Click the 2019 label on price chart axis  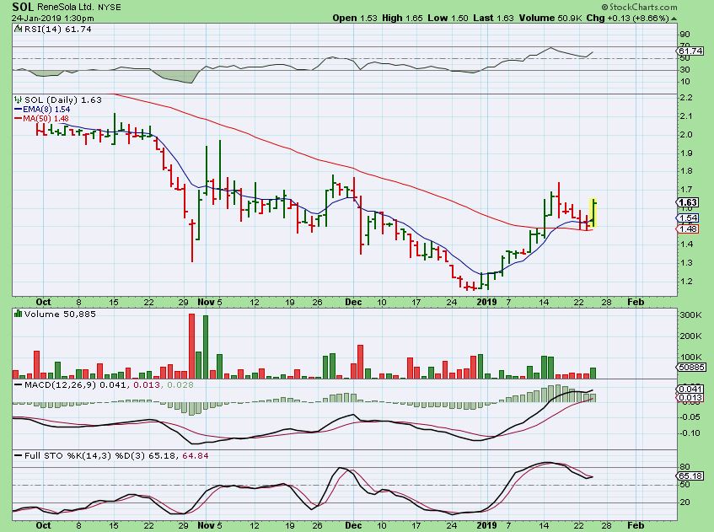click(x=486, y=302)
